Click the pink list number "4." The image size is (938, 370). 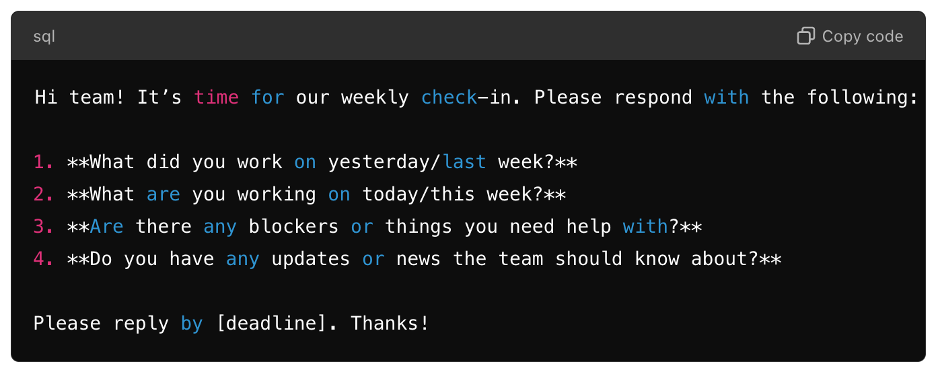coord(44,259)
